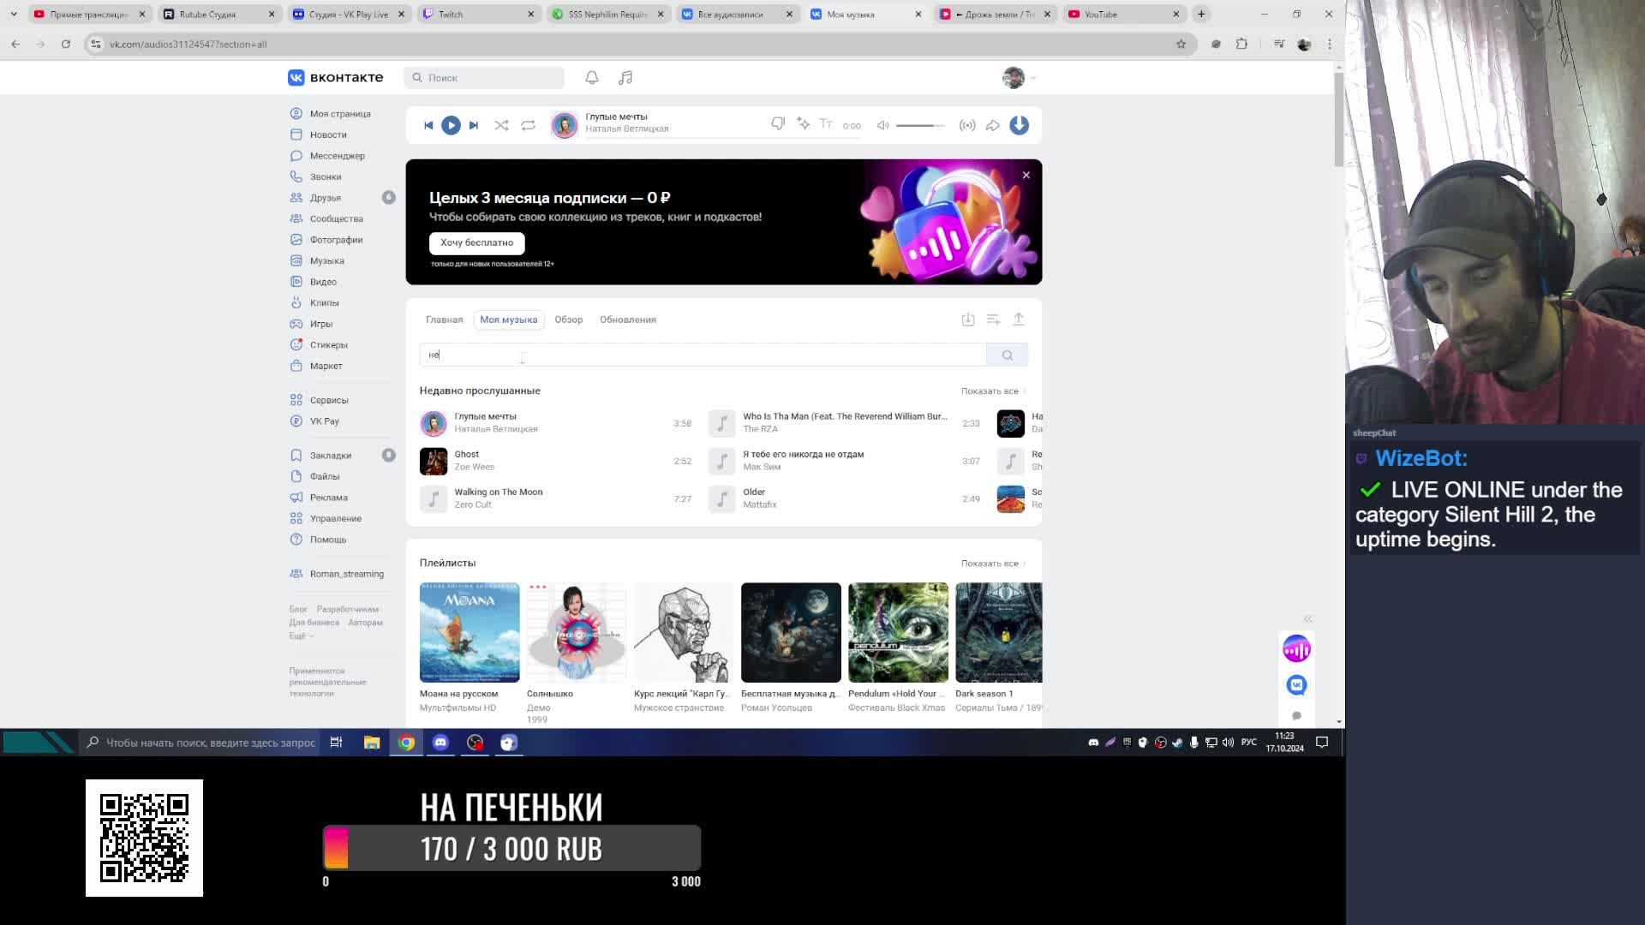Click the broadcast audio icon in the player
This screenshot has width=1645, height=925.
[x=967, y=125]
